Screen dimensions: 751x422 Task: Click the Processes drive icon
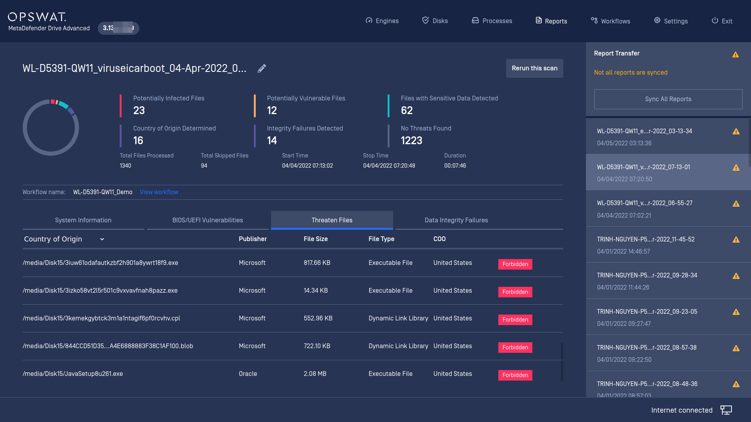pyautogui.click(x=475, y=20)
